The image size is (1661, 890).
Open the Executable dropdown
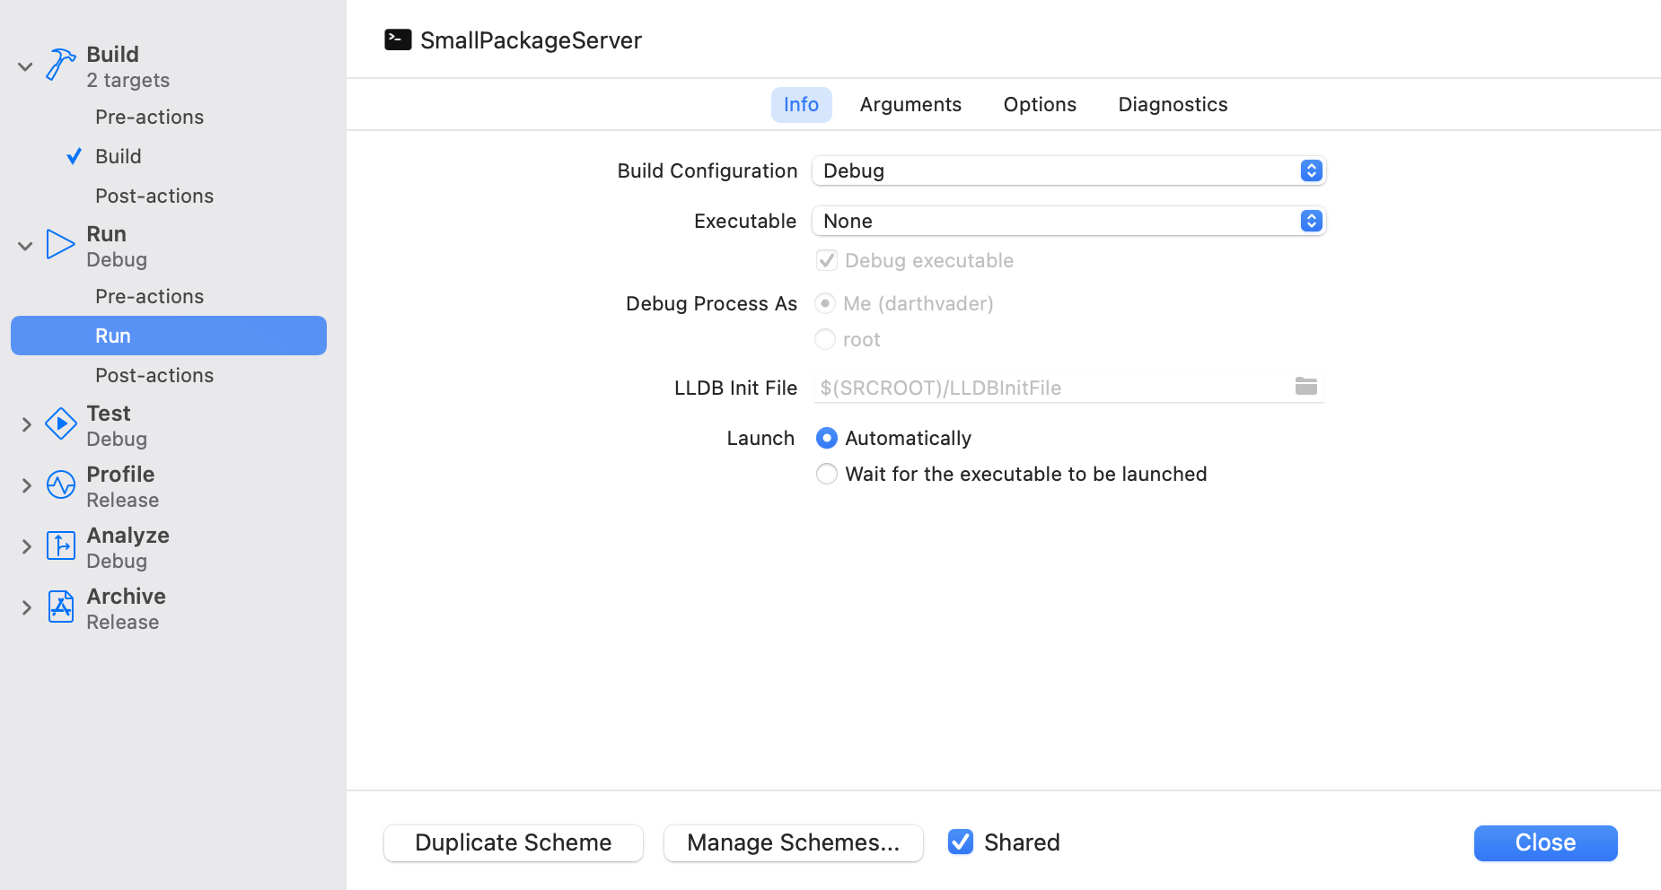(1068, 221)
